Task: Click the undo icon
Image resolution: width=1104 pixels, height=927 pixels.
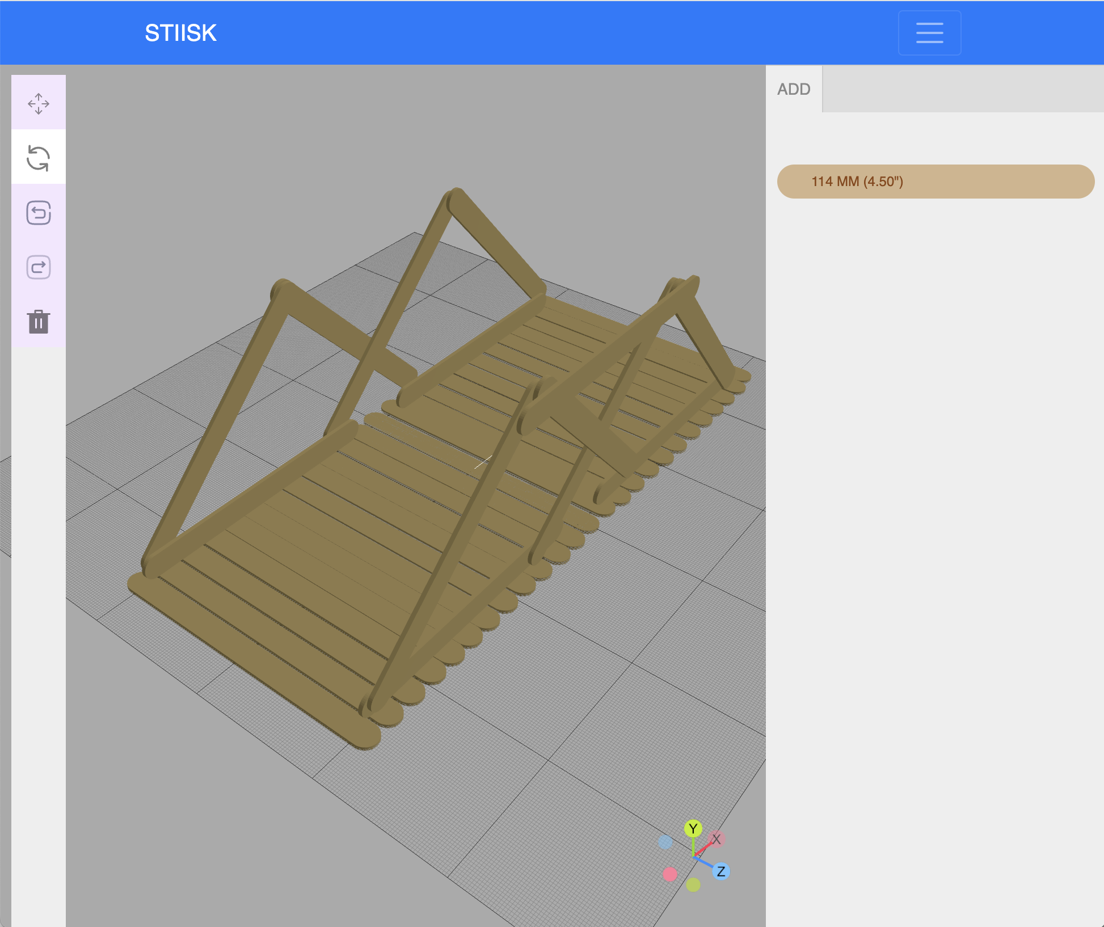Action: (x=39, y=213)
